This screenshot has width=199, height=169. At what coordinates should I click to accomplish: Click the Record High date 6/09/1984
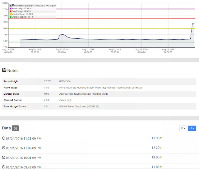(65, 81)
